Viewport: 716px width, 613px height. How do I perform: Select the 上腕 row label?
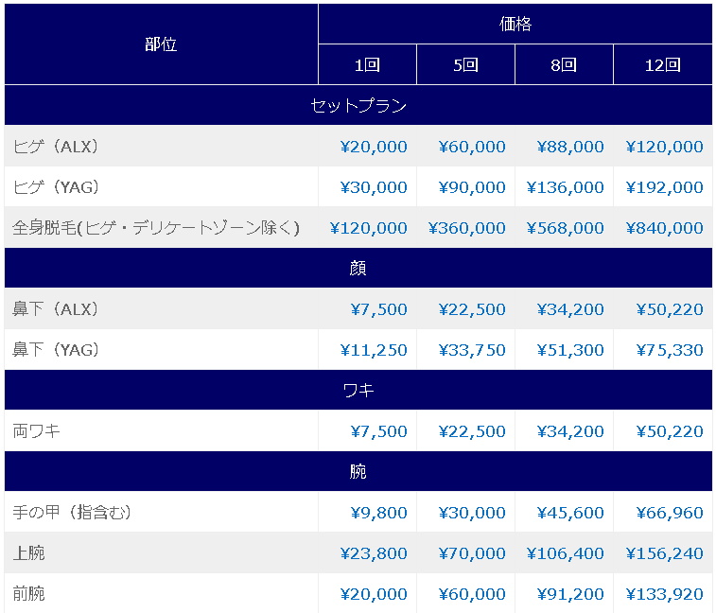click(x=28, y=553)
